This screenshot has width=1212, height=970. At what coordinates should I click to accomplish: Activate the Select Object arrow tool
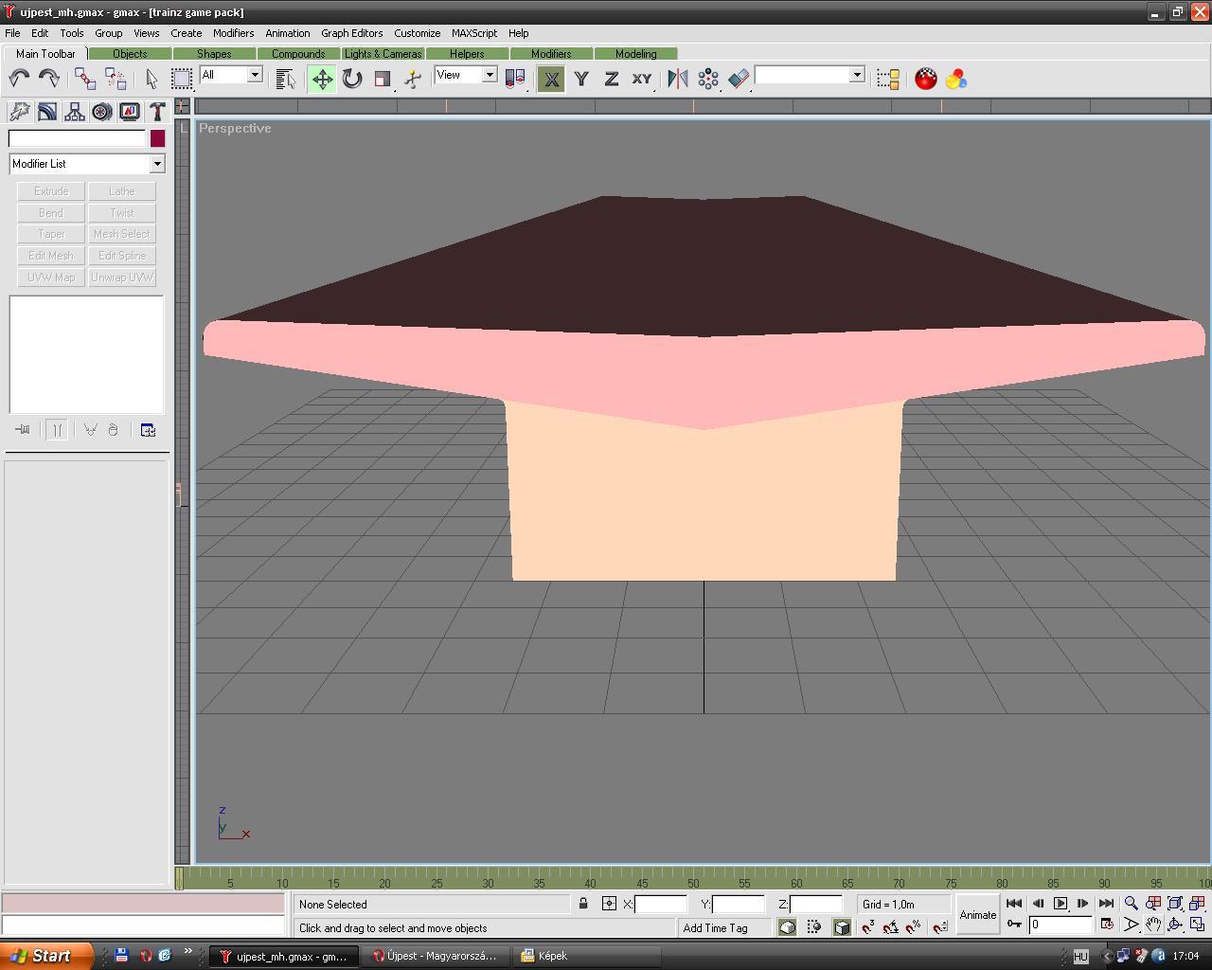tap(151, 80)
